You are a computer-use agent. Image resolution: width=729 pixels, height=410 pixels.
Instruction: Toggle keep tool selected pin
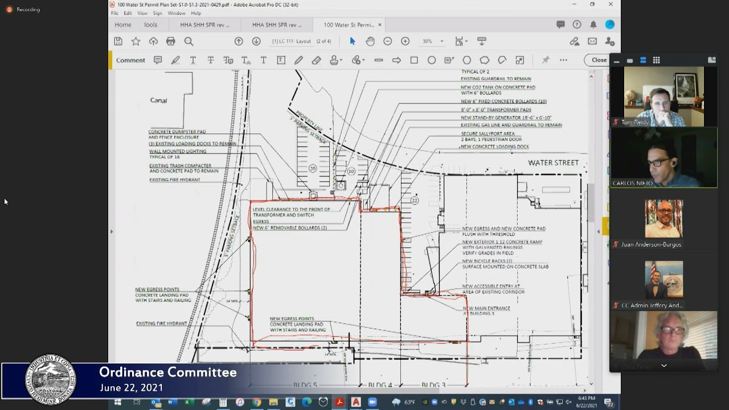(x=546, y=60)
